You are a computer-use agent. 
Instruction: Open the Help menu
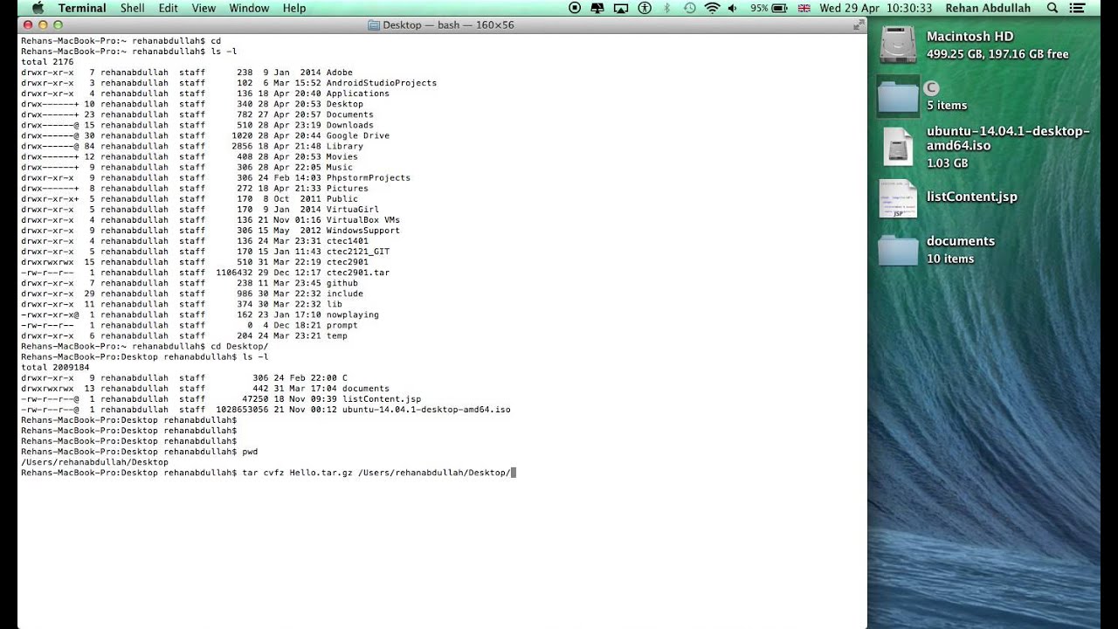point(294,8)
